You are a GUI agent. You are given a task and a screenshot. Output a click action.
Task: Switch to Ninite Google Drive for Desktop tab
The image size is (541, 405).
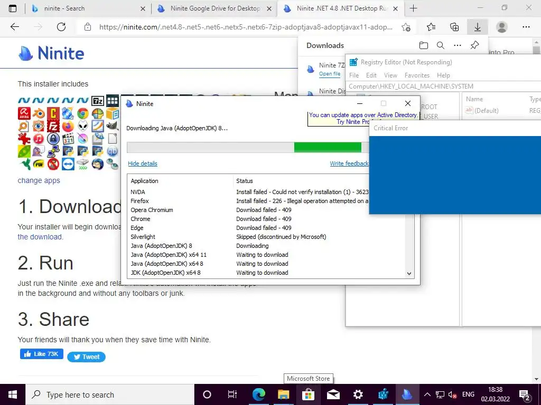tap(214, 8)
